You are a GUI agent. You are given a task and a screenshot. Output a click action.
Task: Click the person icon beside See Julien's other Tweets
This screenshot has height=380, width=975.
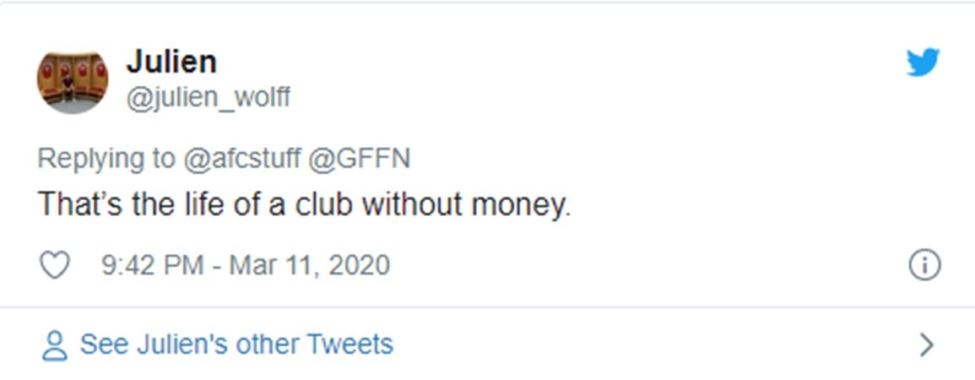(x=55, y=345)
